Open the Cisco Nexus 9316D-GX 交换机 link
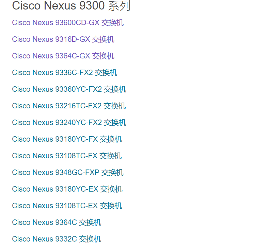The height and width of the screenshot is (249, 268). pyautogui.click(x=63, y=39)
